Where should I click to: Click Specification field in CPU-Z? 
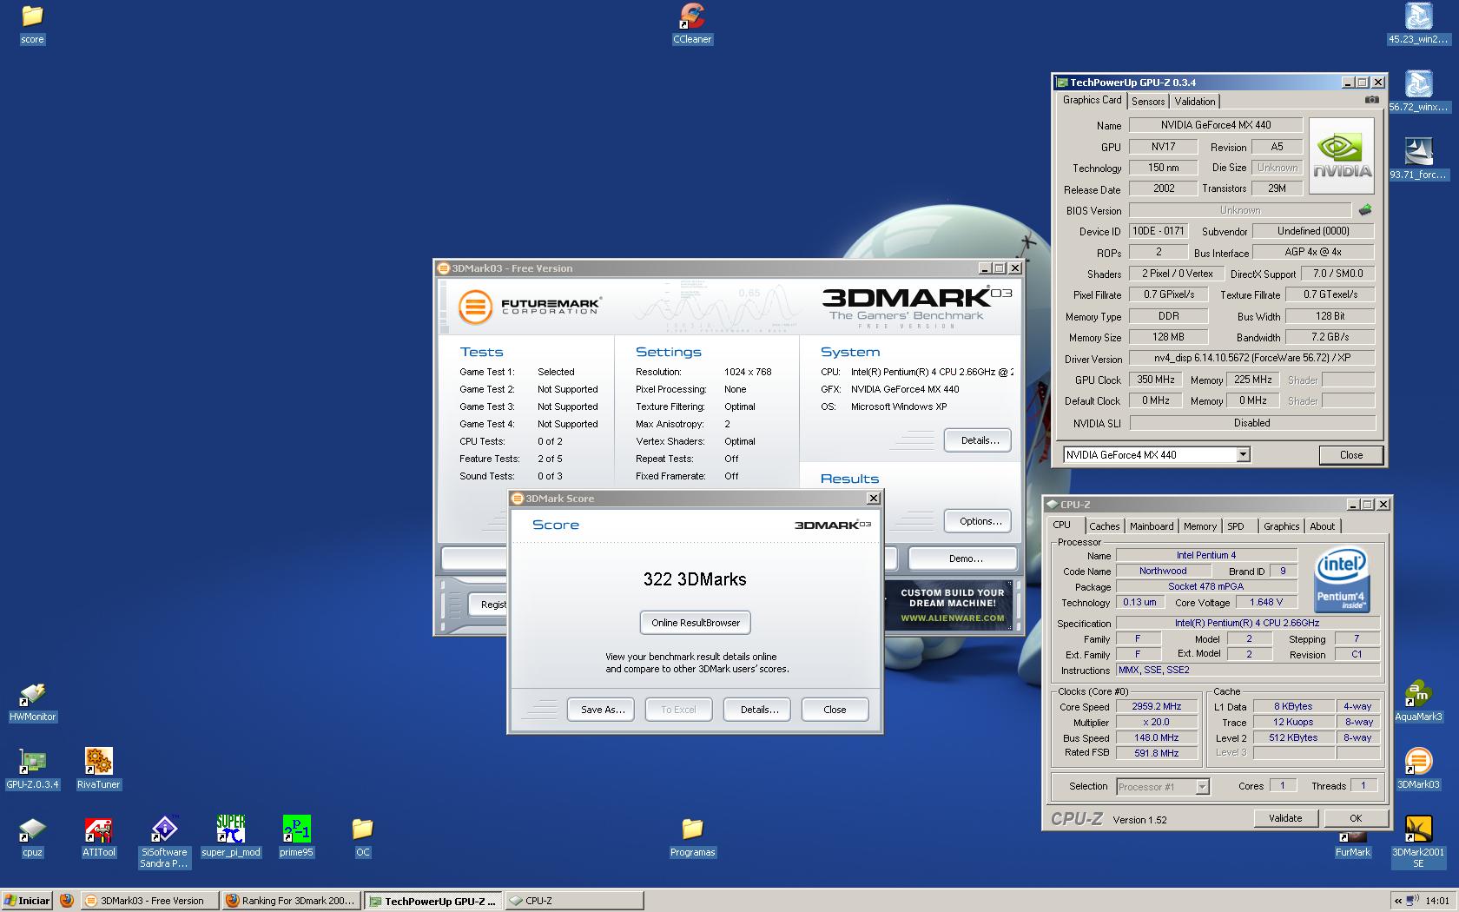[x=1247, y=623]
